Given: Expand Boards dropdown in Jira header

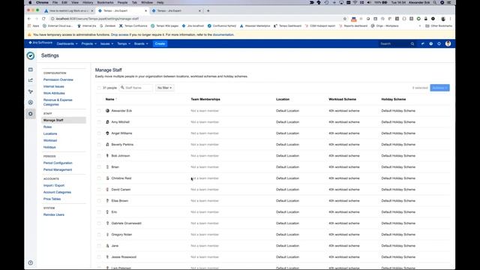Looking at the screenshot, I should 141,43.
